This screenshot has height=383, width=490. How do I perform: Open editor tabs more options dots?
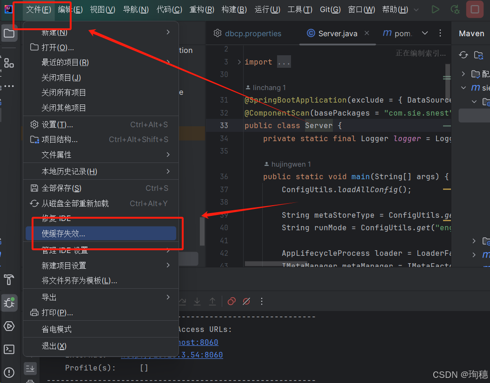(x=440, y=33)
